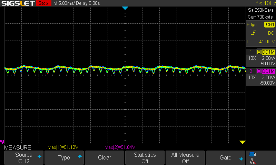This screenshot has height=165, width=276.
Task: Open the Gate menu button
Action: (226, 158)
